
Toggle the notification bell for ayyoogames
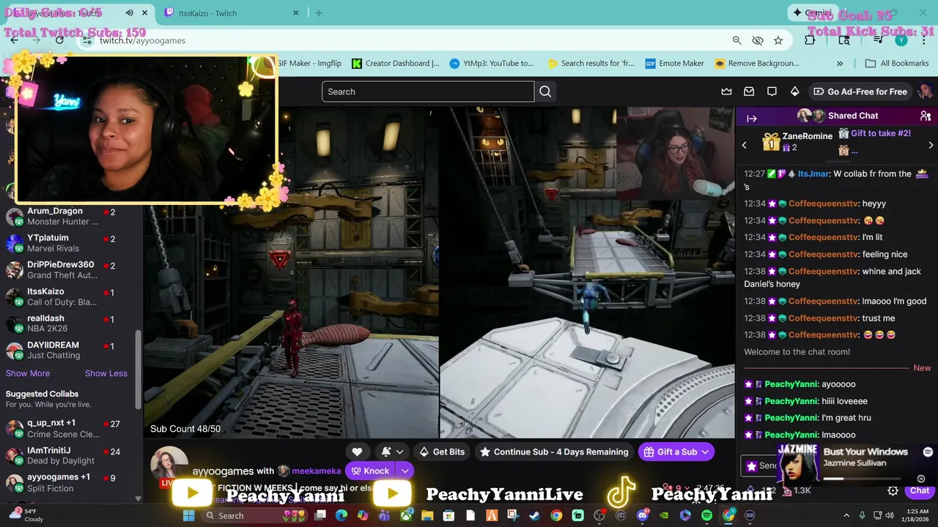[x=385, y=452]
